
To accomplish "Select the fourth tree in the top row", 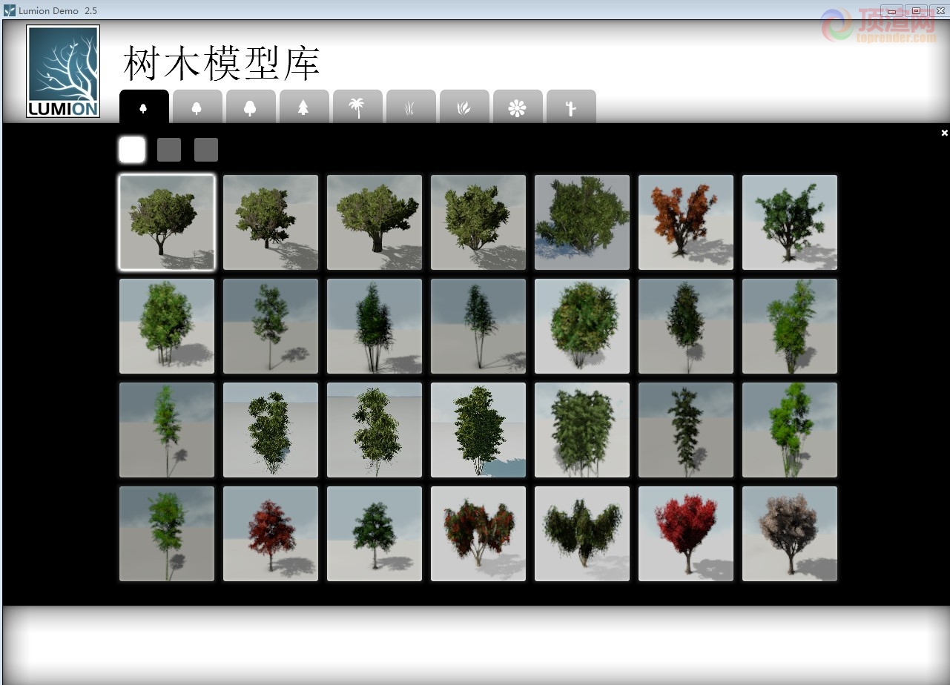I will pos(478,222).
